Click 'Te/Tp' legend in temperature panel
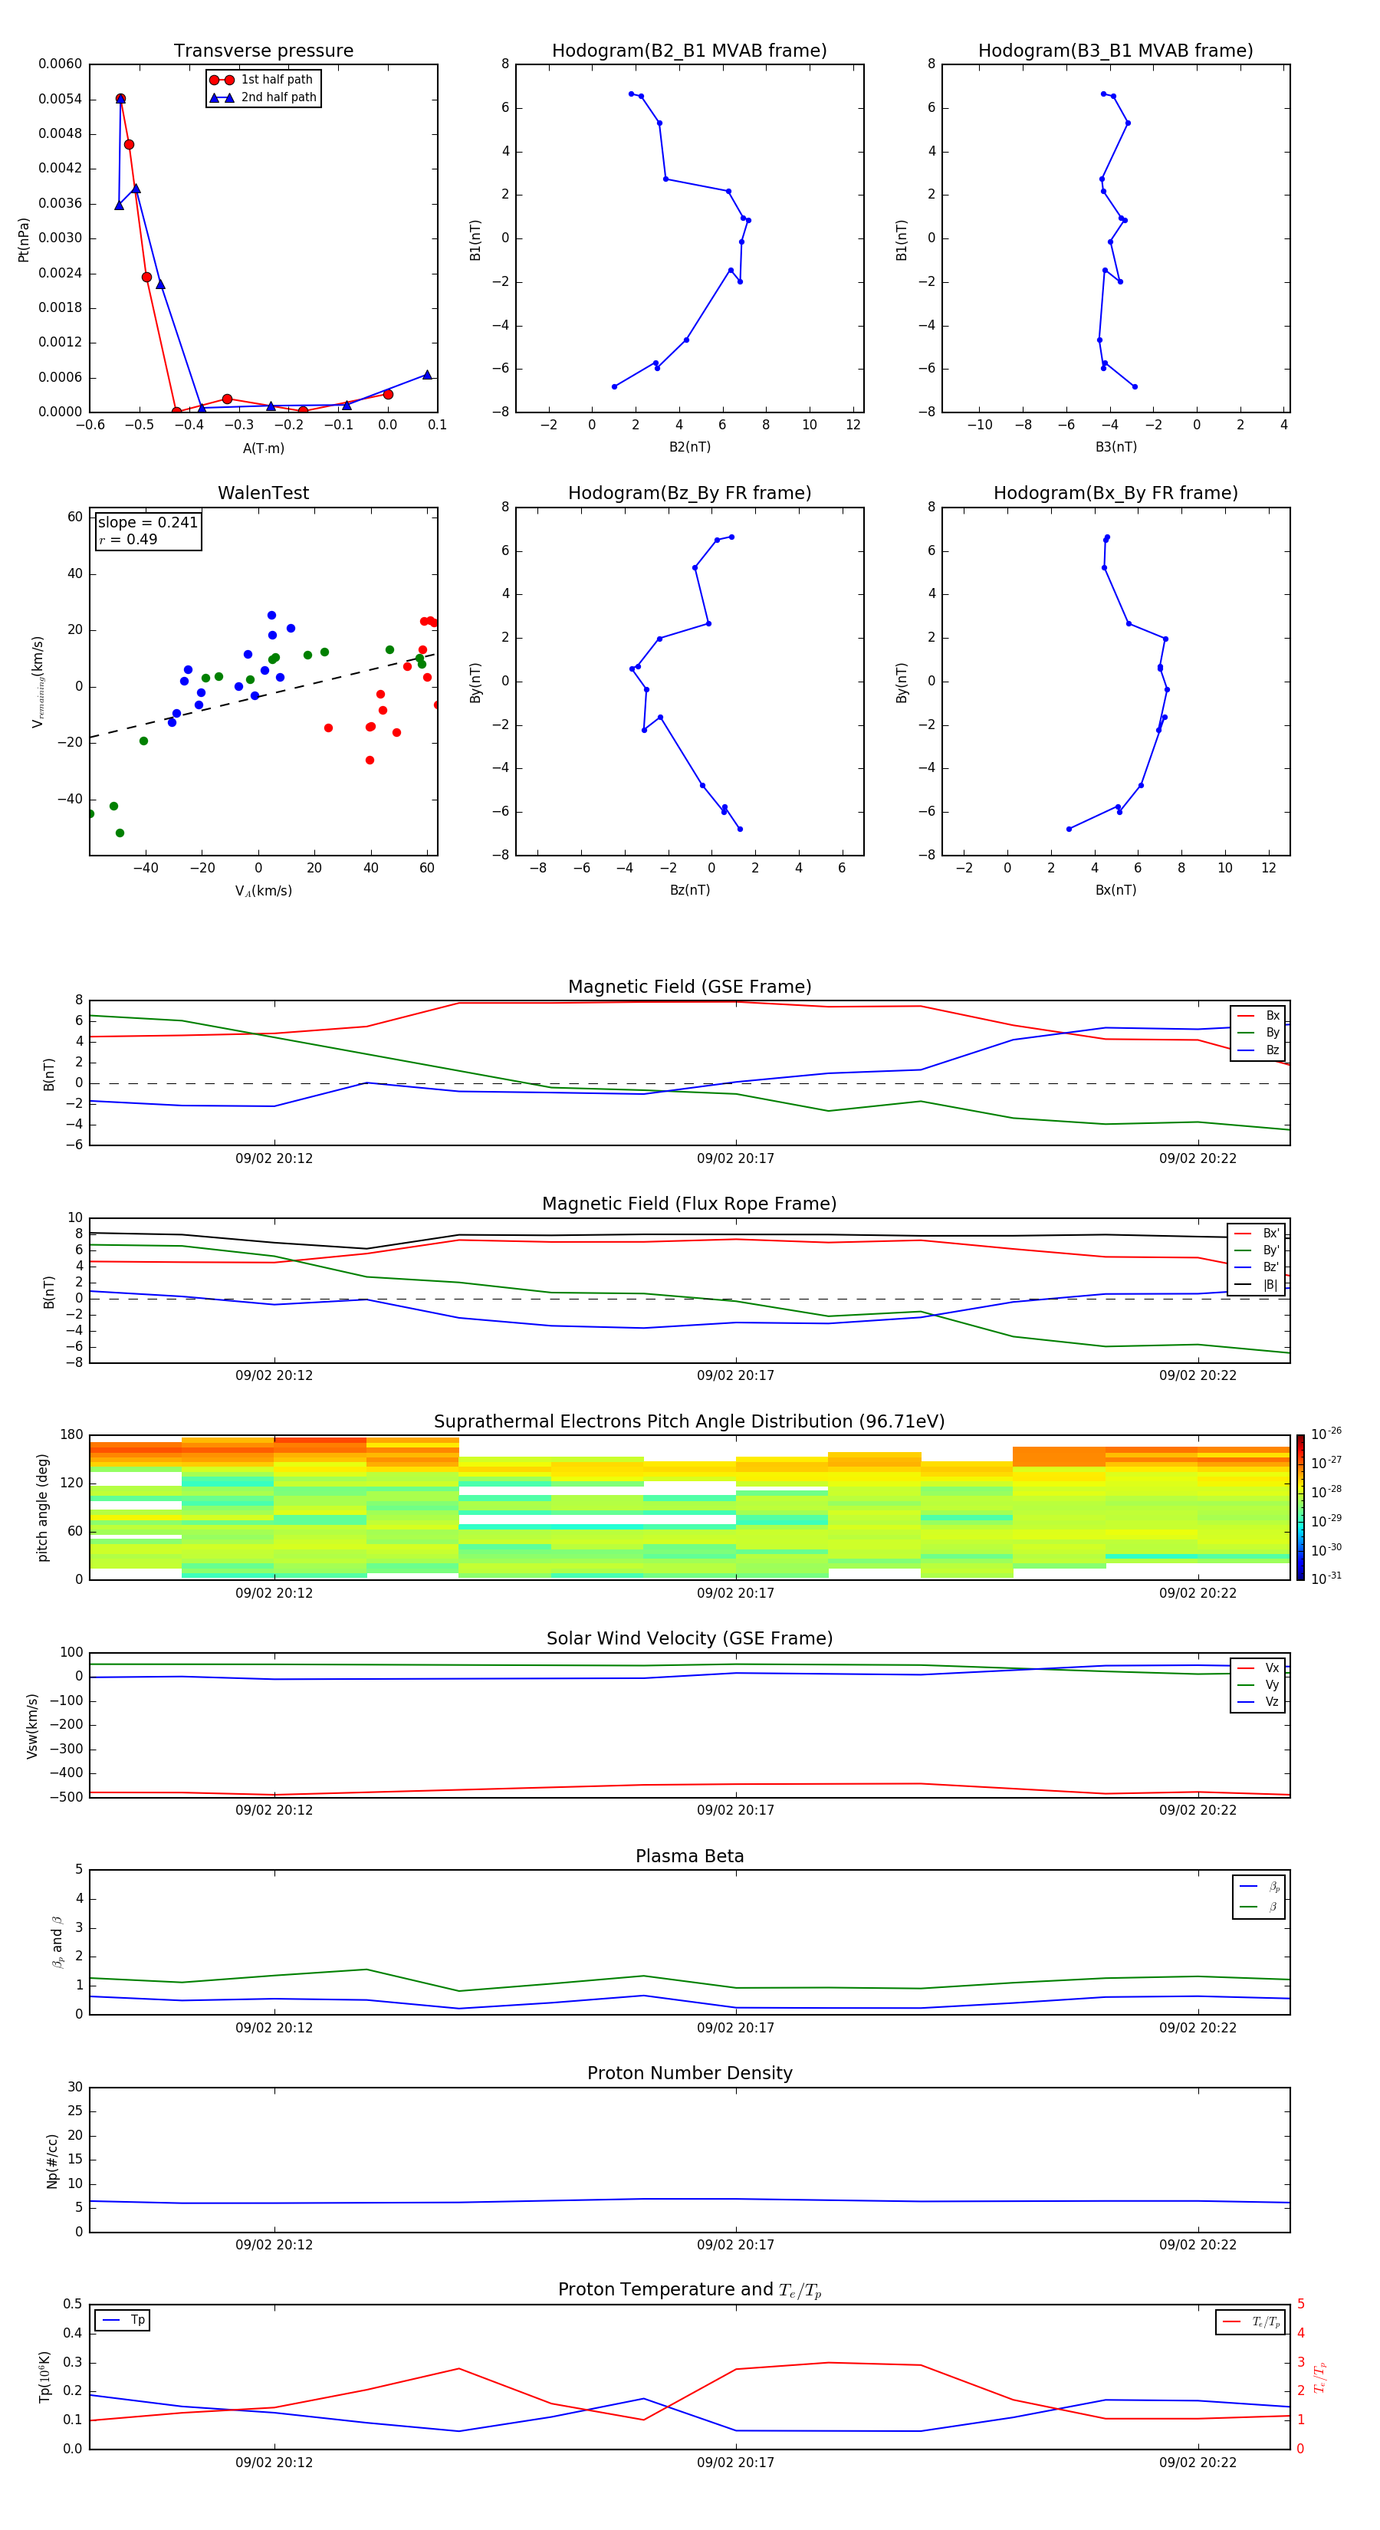The image size is (1380, 2530). (1250, 2321)
